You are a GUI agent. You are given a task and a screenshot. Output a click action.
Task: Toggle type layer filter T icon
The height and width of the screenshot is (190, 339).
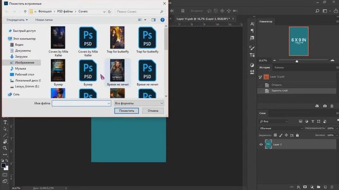tap(313, 121)
